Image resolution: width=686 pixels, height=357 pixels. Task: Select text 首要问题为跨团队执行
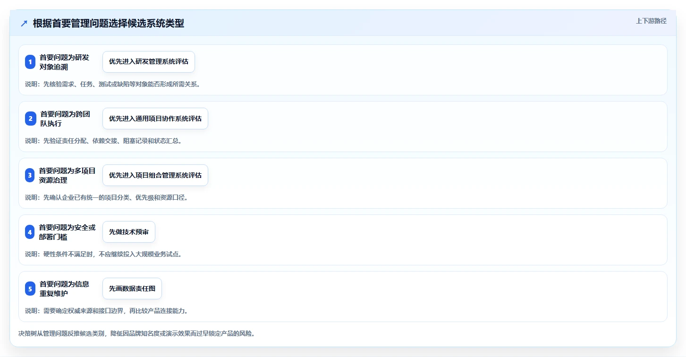tap(65, 119)
